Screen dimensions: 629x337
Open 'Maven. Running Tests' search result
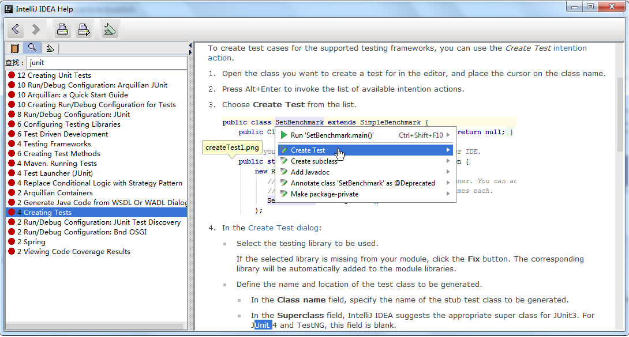60,164
